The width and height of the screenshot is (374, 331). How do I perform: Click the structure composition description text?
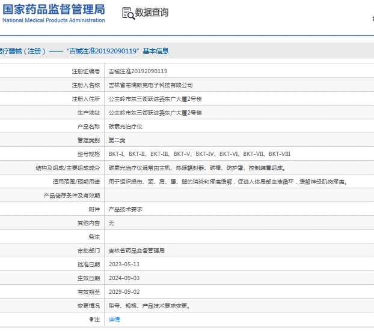coord(197,168)
